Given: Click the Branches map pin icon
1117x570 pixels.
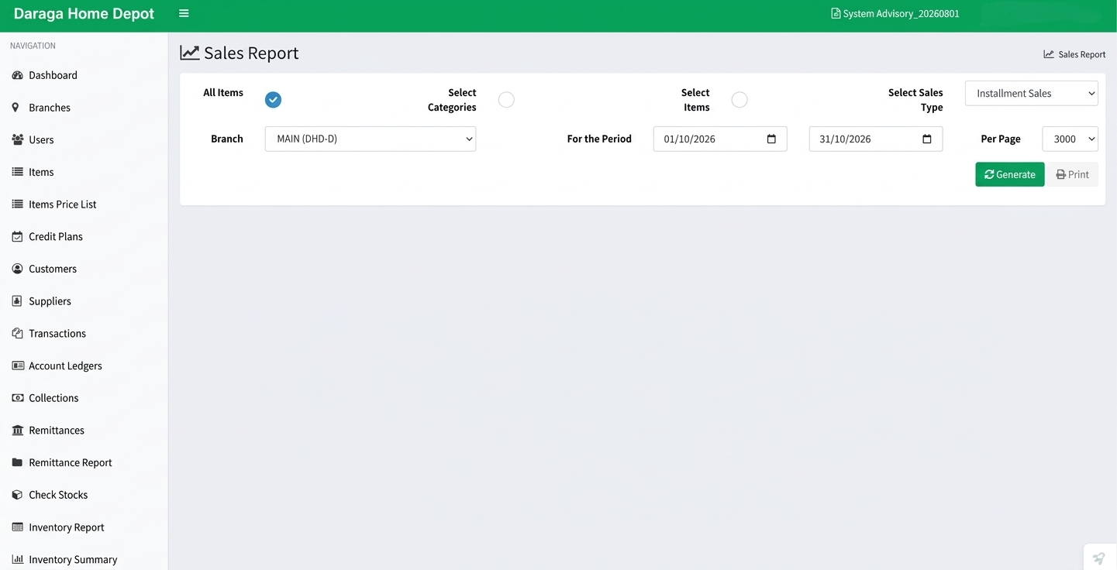Looking at the screenshot, I should 16,108.
